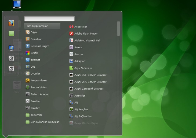
Task: Launch Anjuta development environment
Action: (x=78, y=48)
